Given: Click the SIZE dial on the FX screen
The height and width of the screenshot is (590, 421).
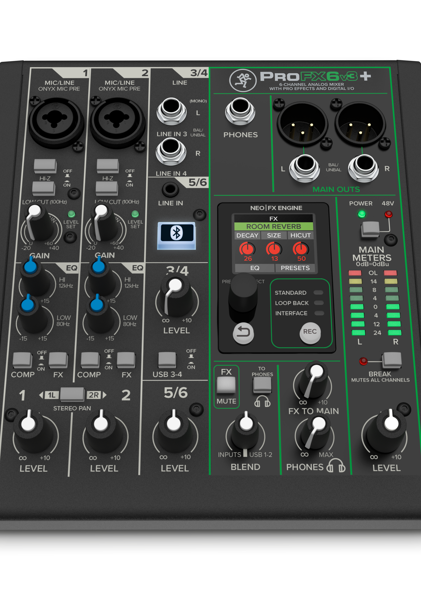Looking at the screenshot, I should [x=274, y=249].
